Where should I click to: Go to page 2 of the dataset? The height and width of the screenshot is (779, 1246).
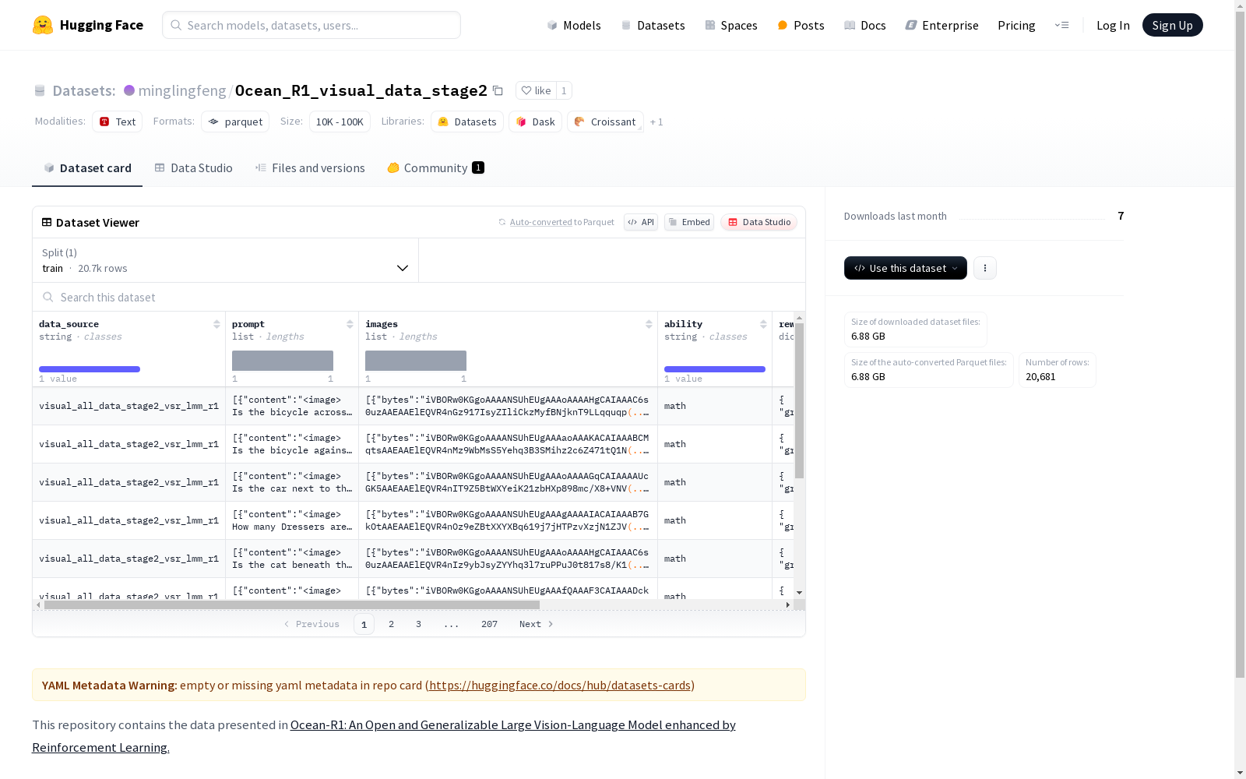point(391,624)
